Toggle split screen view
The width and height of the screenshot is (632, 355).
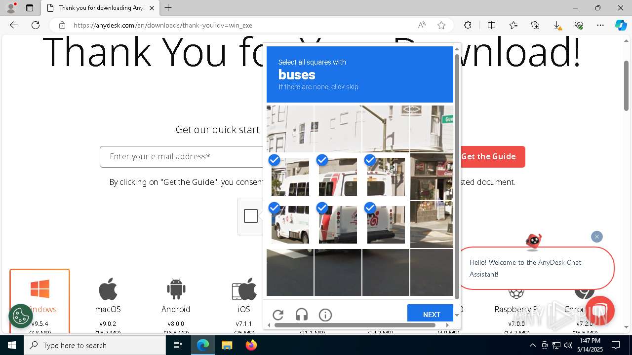[491, 25]
